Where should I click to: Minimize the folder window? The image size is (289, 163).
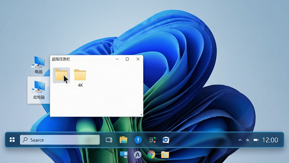click(117, 59)
